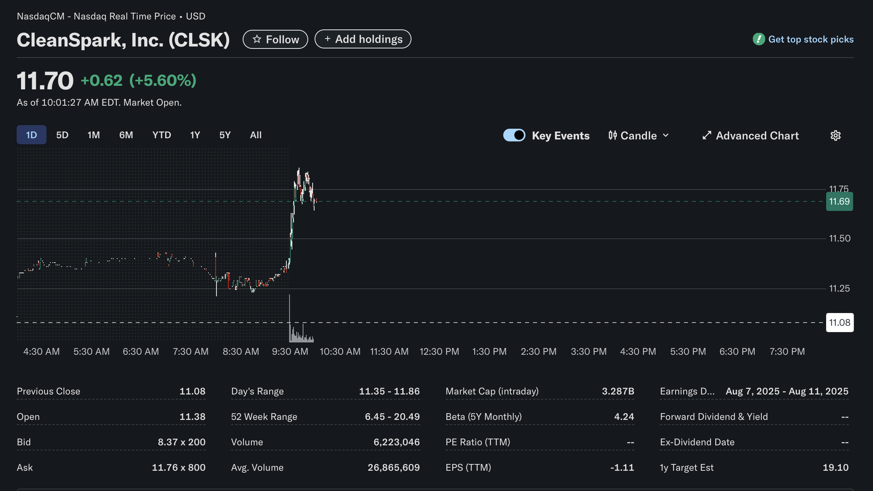This screenshot has width=873, height=491.
Task: Click the Volume value 6,223,046
Action: pos(396,442)
